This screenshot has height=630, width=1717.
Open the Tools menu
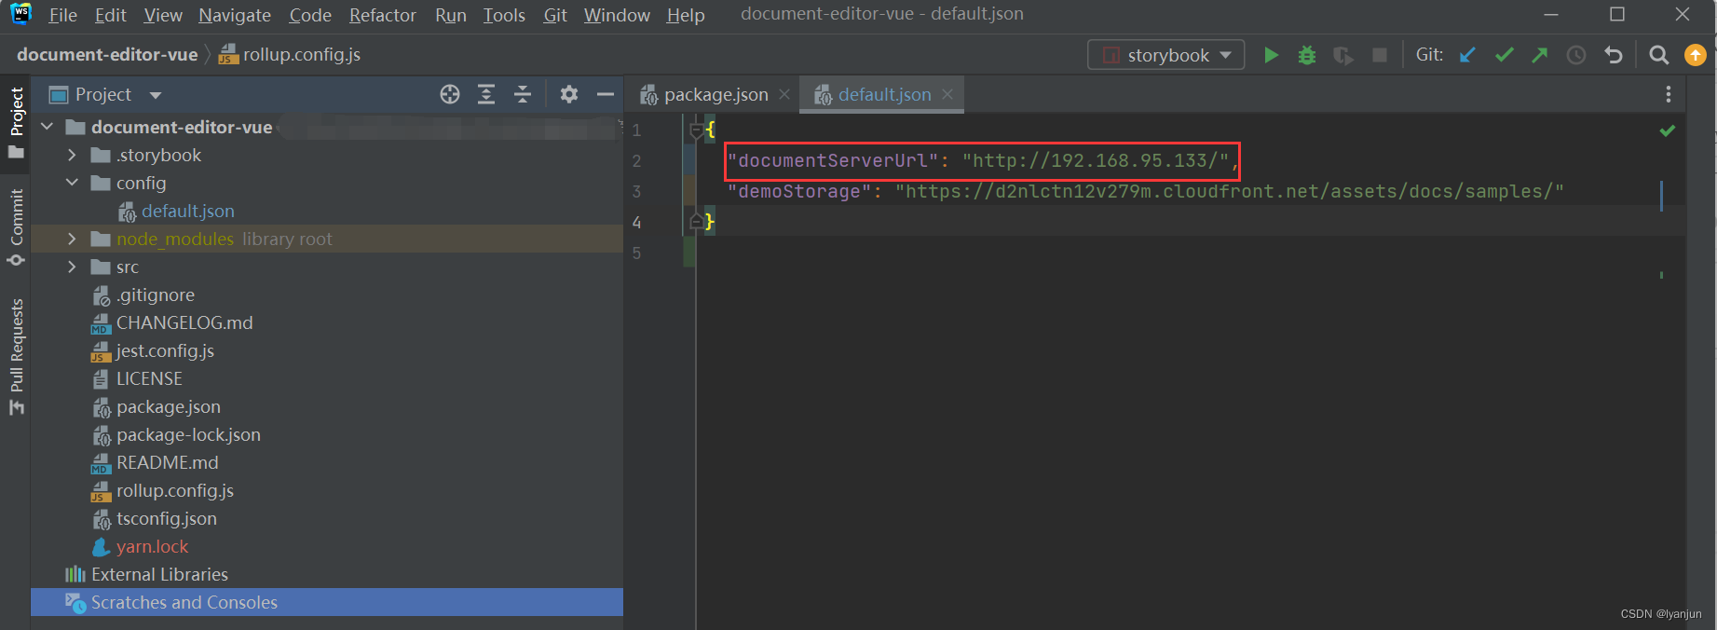point(504,15)
